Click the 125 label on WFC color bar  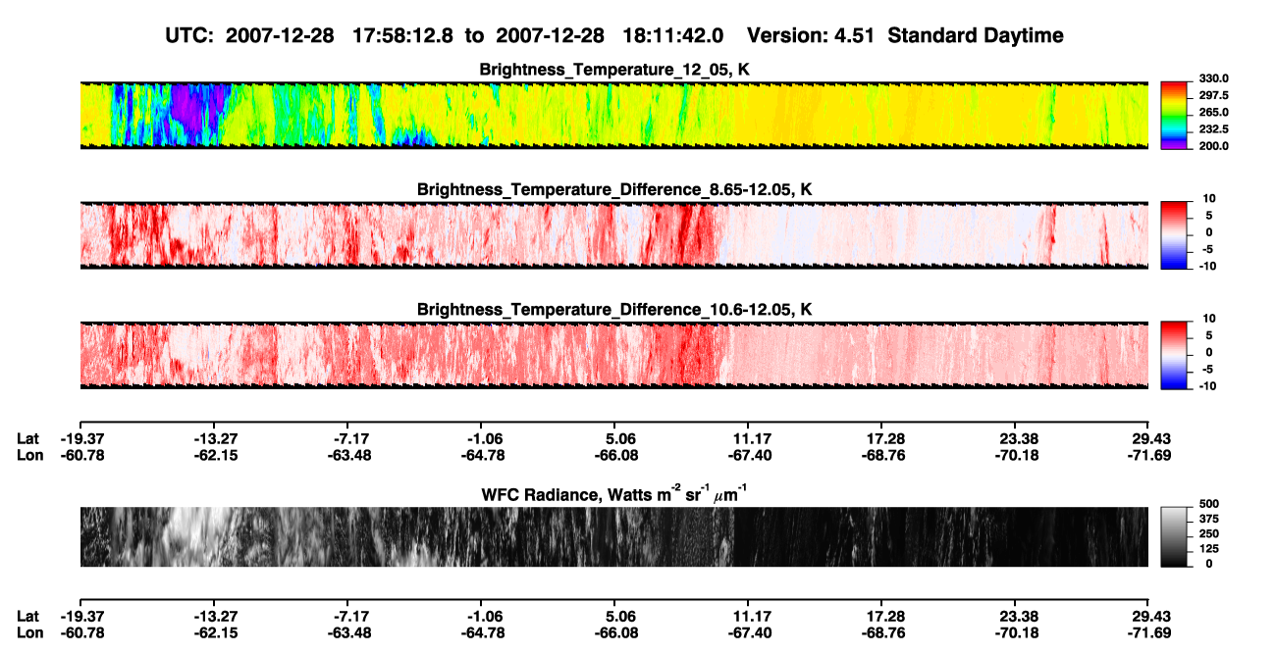1211,549
